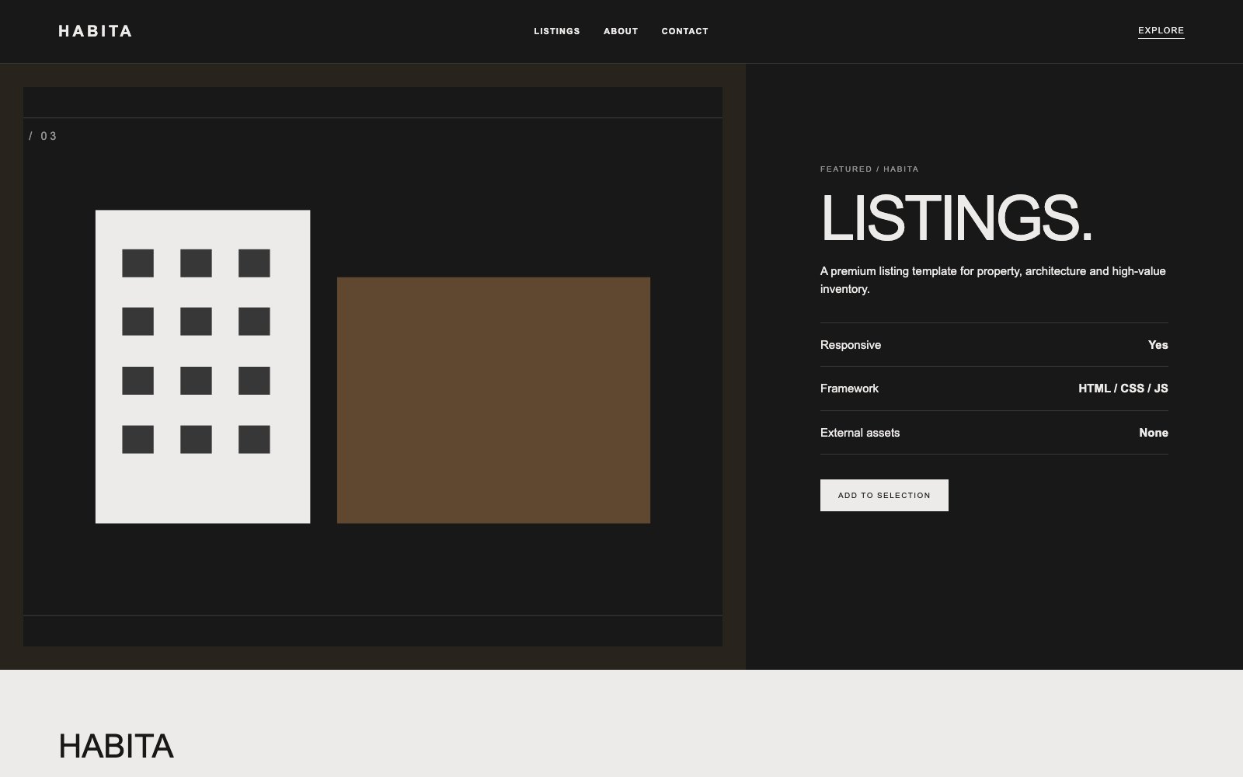Select the 'Responsive' row label
The image size is (1243, 777).
click(851, 345)
